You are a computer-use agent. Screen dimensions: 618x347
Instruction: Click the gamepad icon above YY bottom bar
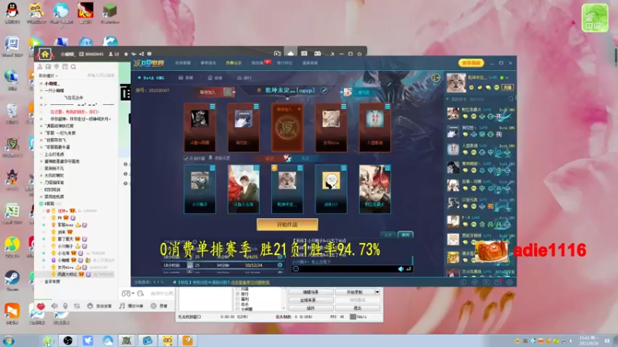(126, 294)
